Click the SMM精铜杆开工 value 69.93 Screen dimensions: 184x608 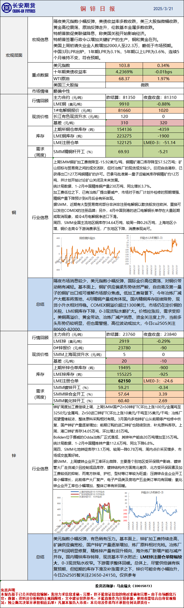[124, 152]
